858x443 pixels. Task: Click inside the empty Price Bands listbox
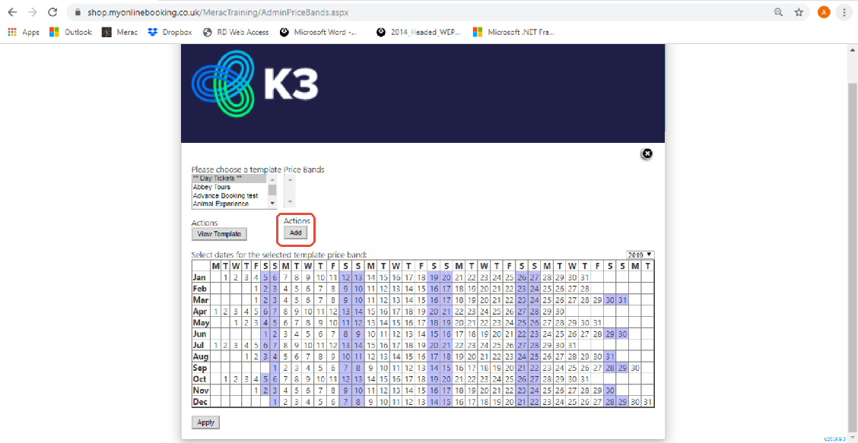pos(290,191)
